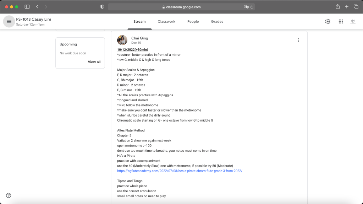363x204 pixels.
Task: Switch to the Classwork tab
Action: (x=166, y=22)
